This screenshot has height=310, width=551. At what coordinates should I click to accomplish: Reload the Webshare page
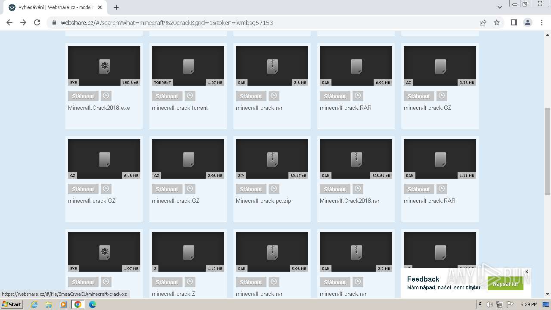pyautogui.click(x=37, y=22)
